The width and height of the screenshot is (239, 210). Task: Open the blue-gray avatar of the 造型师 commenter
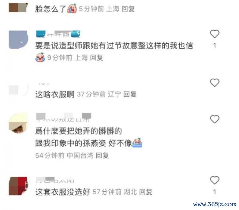(x=18, y=40)
